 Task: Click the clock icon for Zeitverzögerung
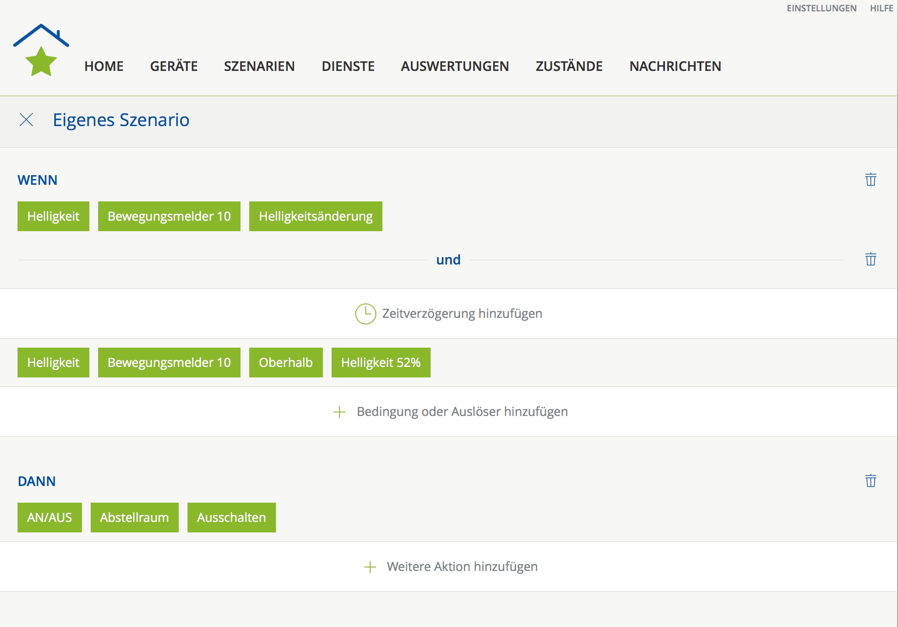click(365, 313)
